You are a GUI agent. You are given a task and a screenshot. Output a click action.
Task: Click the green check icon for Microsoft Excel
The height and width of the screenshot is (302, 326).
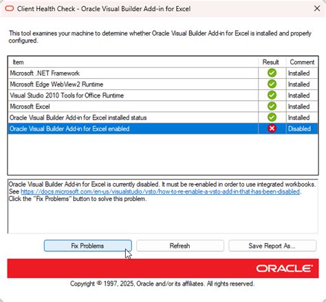coord(272,106)
